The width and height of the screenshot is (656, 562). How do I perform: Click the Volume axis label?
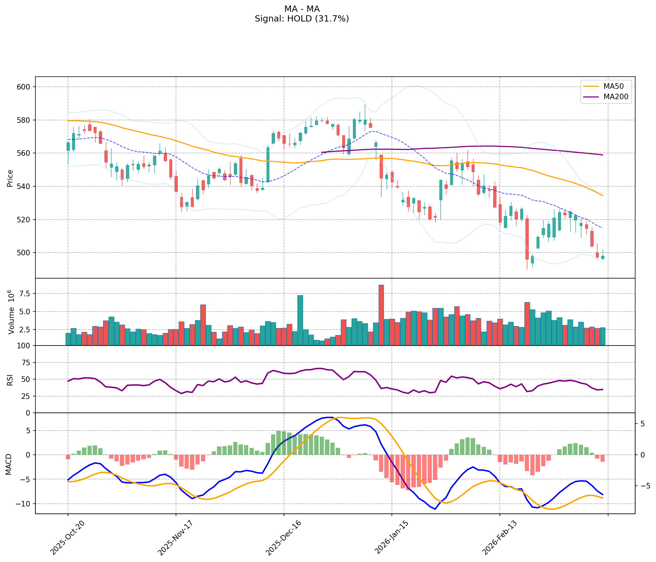[x=11, y=312]
